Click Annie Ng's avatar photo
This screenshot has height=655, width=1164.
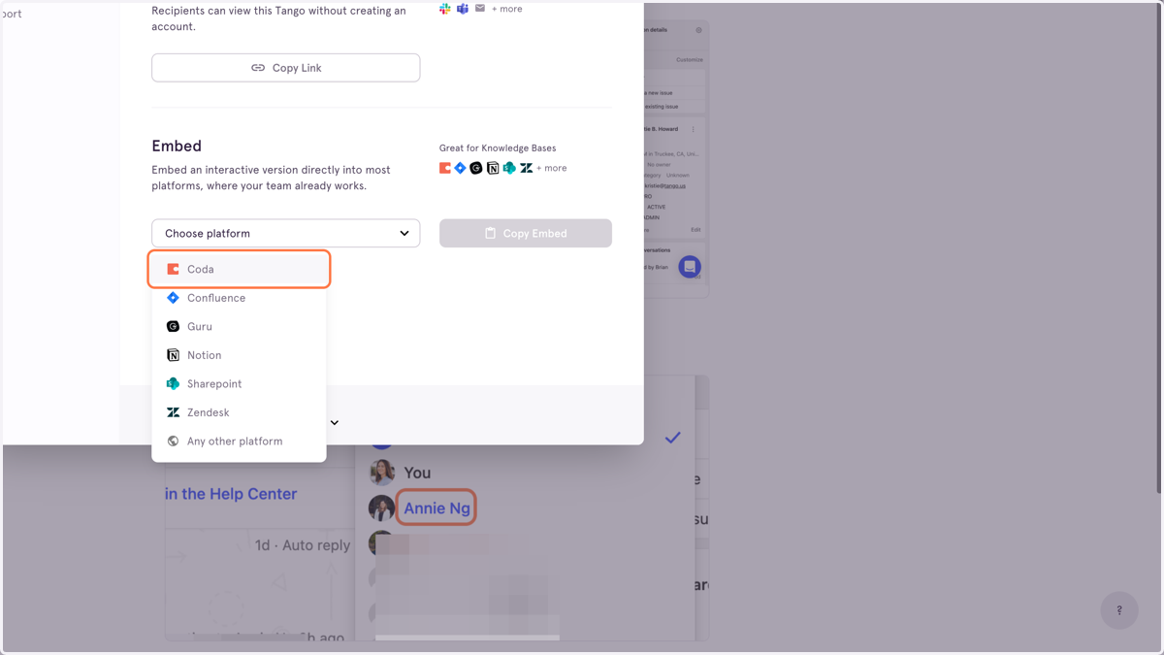click(x=381, y=508)
